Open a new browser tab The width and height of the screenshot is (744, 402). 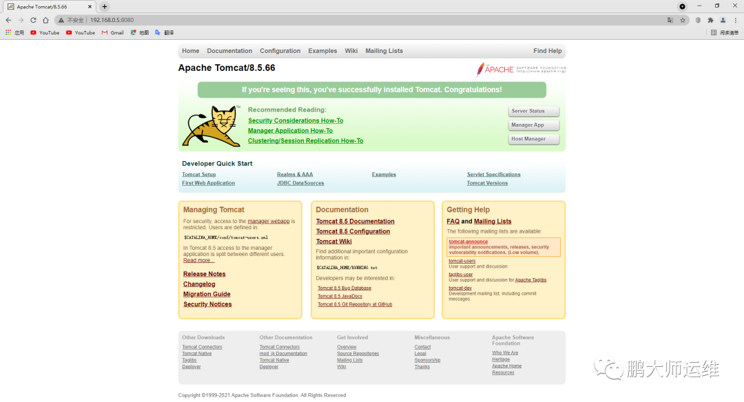105,7
